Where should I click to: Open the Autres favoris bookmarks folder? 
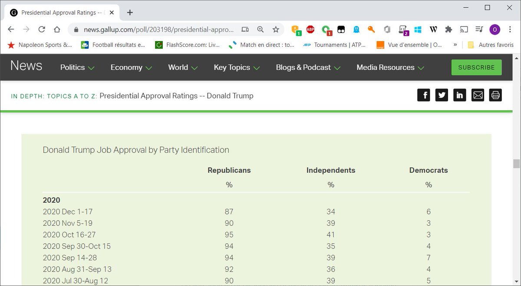coord(490,45)
